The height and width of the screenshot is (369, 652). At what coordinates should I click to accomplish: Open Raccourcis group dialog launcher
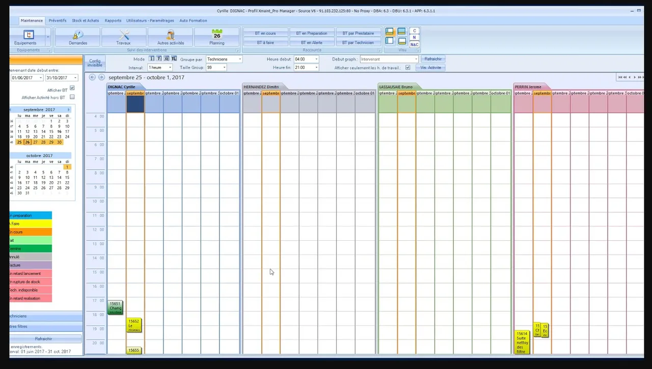pos(379,50)
